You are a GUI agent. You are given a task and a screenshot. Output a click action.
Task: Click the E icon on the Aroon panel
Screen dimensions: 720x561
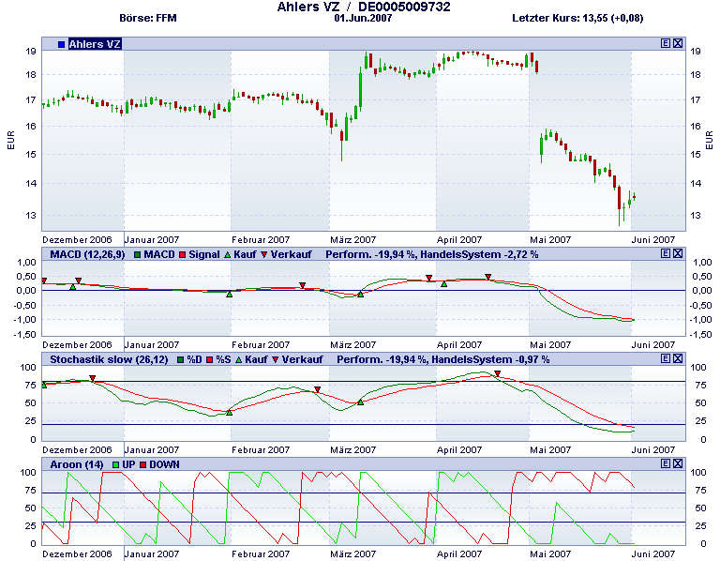click(x=666, y=463)
